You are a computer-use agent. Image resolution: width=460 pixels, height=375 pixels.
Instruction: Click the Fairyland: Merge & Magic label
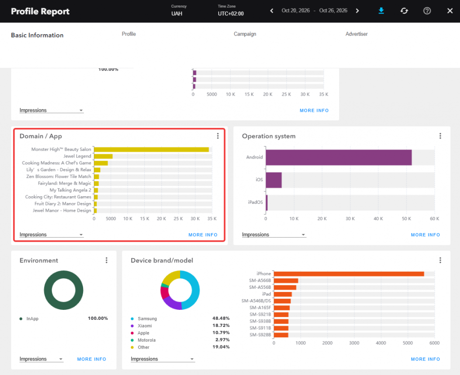65,183
